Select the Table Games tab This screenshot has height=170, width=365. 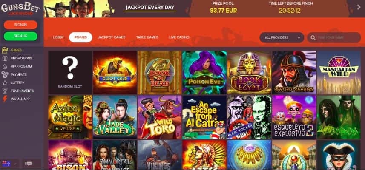pyautogui.click(x=147, y=37)
